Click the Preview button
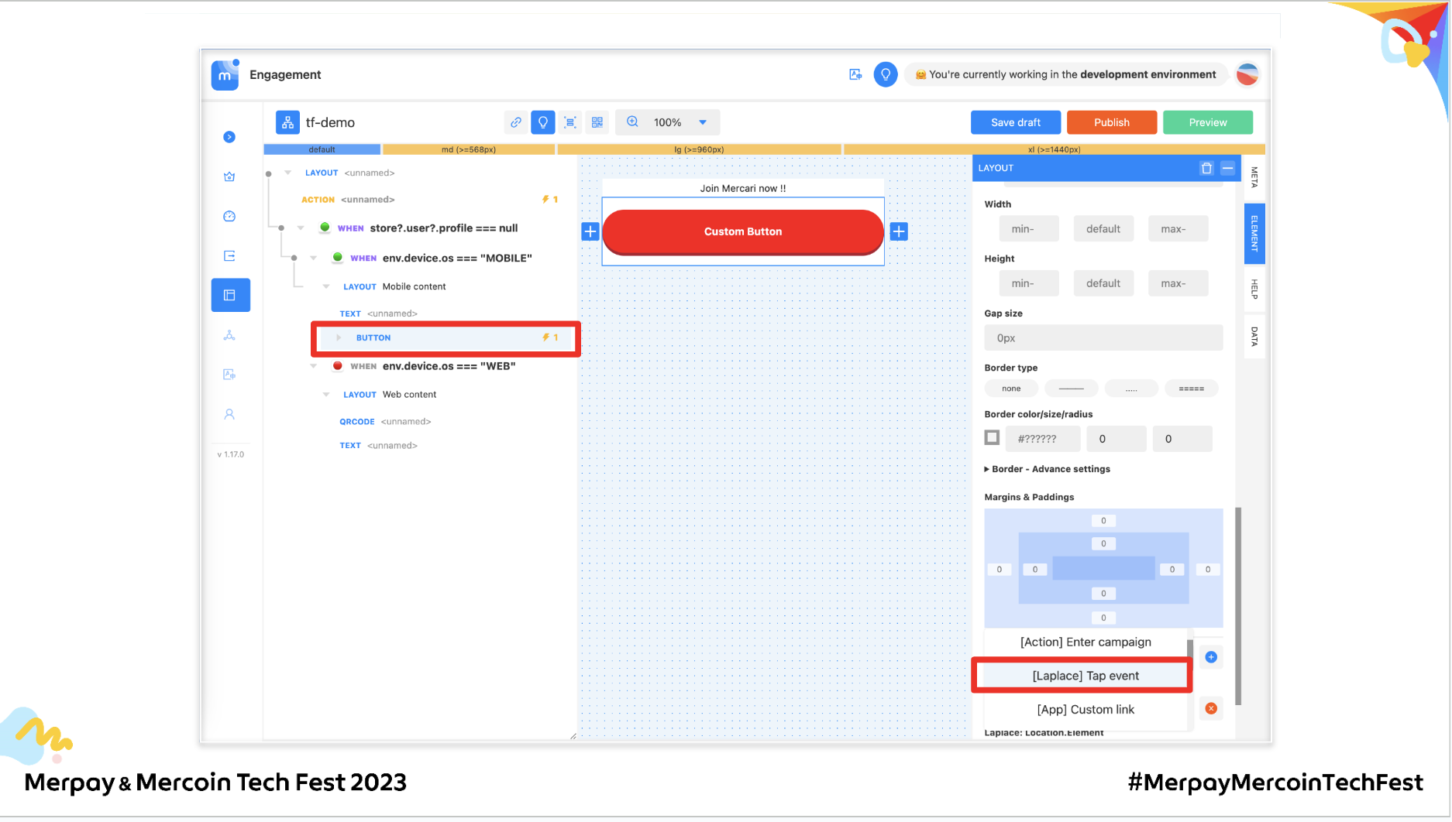This screenshot has width=1452, height=822. [x=1208, y=122]
